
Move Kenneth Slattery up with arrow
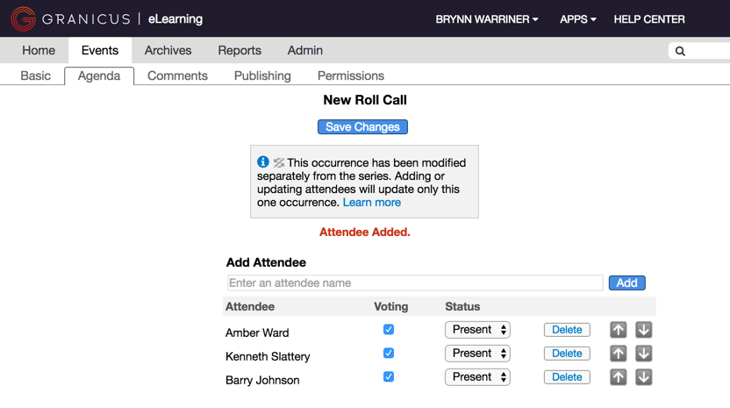click(x=619, y=354)
